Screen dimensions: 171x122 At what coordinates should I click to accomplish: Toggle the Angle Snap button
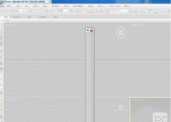pyautogui.click(x=92, y=11)
